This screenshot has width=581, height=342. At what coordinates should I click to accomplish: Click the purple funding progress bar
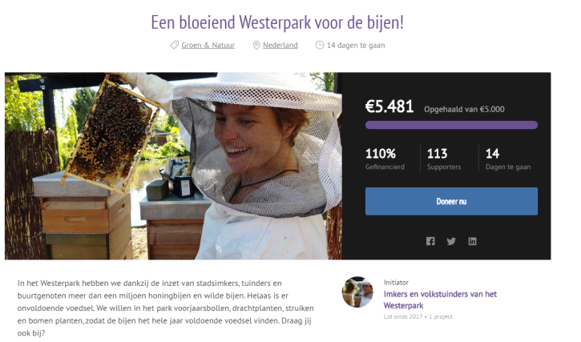[x=451, y=125]
